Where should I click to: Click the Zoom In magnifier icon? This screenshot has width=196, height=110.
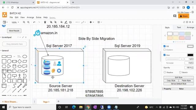point(24,22)
